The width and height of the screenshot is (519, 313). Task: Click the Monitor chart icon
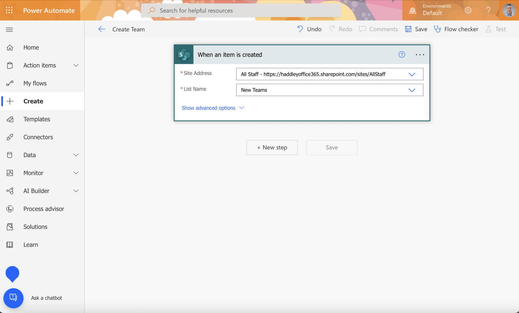10,173
